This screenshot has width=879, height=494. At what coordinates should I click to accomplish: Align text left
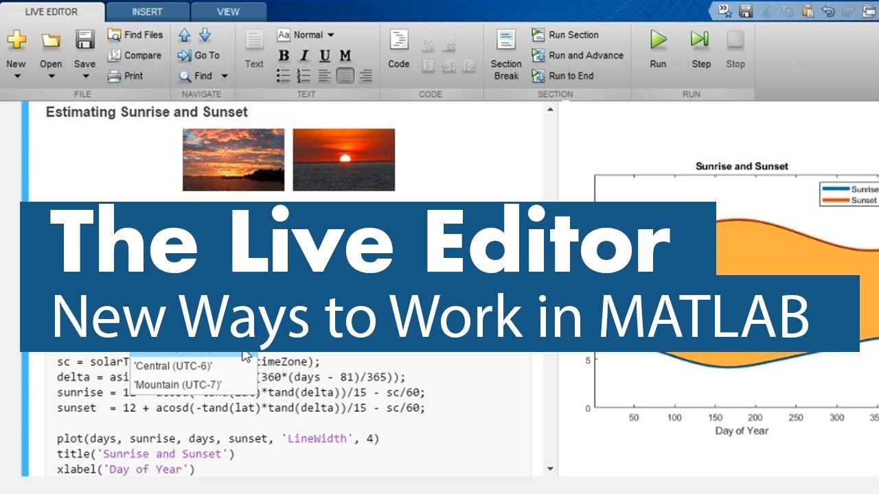[x=325, y=75]
